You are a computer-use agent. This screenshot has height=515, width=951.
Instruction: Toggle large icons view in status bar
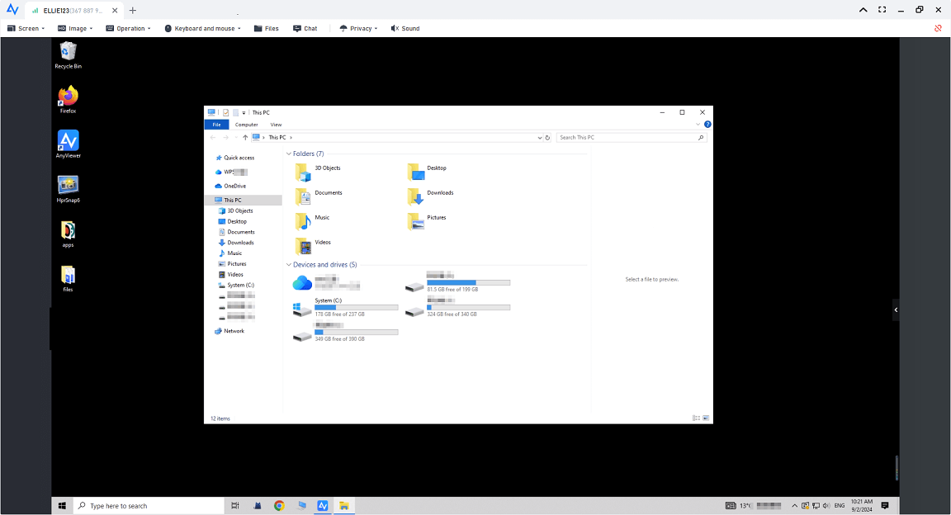pyautogui.click(x=706, y=418)
